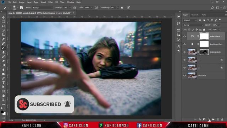Hide the Brightness/Contrast layer
Screen dimensions: 227x128
(x=184, y=44)
